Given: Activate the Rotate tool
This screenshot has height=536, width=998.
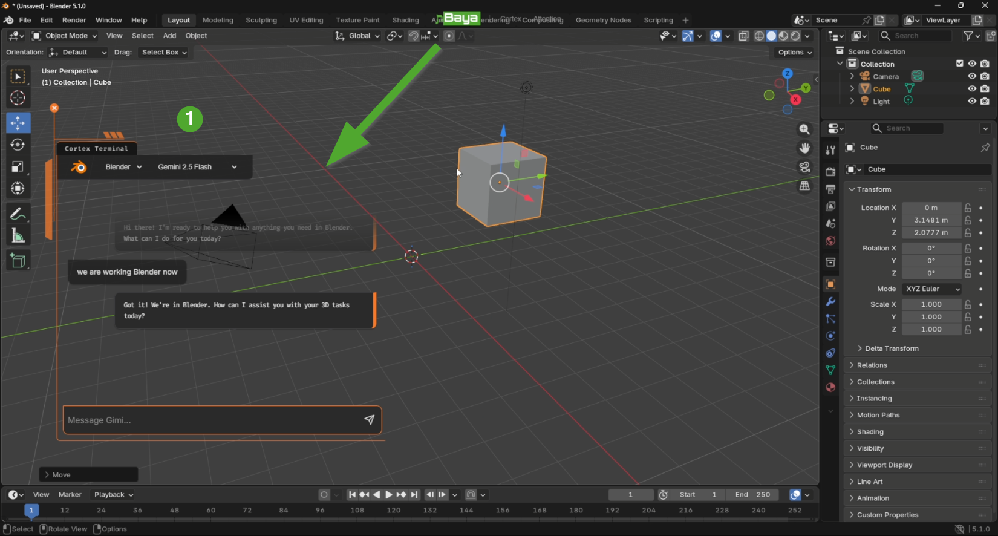Looking at the screenshot, I should pyautogui.click(x=18, y=145).
